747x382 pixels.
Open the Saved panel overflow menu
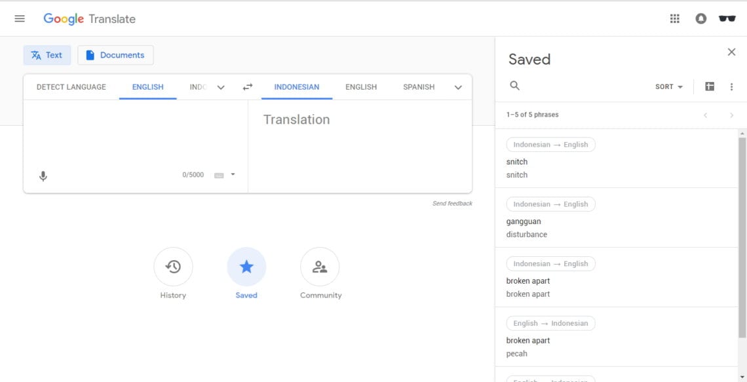(732, 86)
